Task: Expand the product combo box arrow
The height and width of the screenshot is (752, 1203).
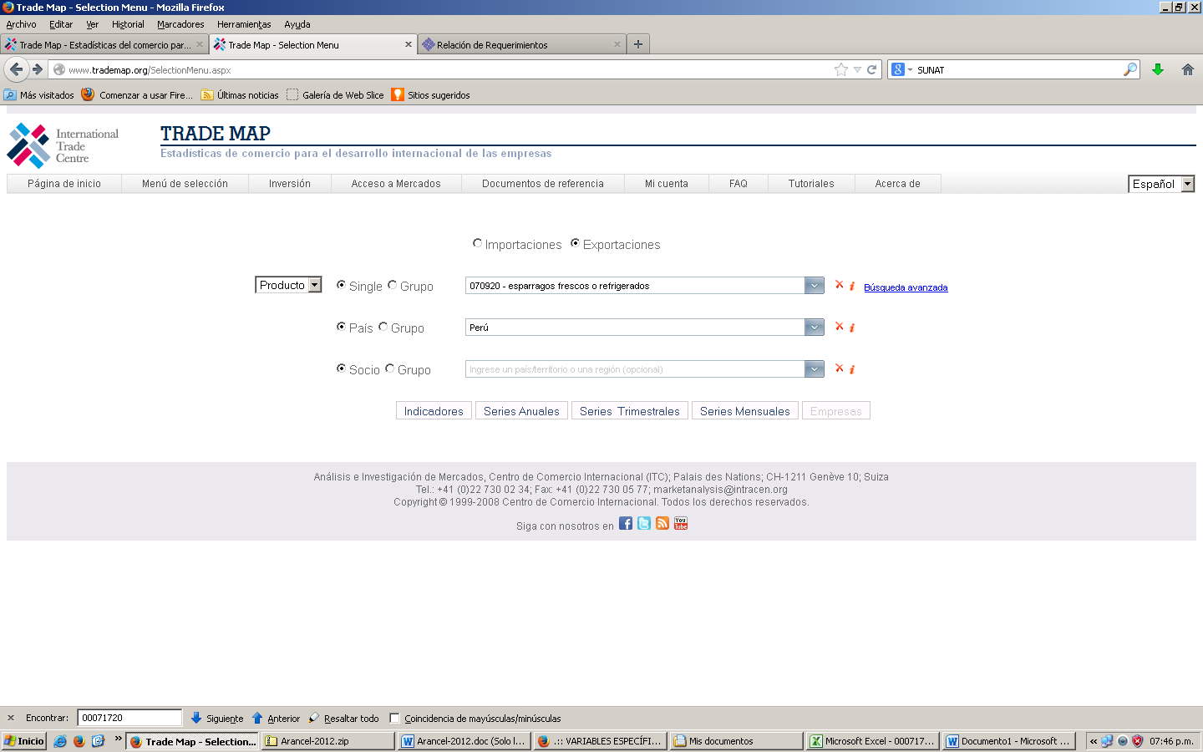Action: 815,285
